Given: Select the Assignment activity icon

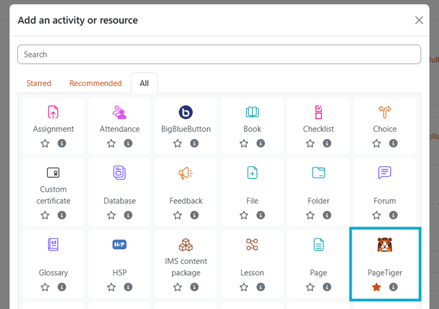Looking at the screenshot, I should click(53, 113).
